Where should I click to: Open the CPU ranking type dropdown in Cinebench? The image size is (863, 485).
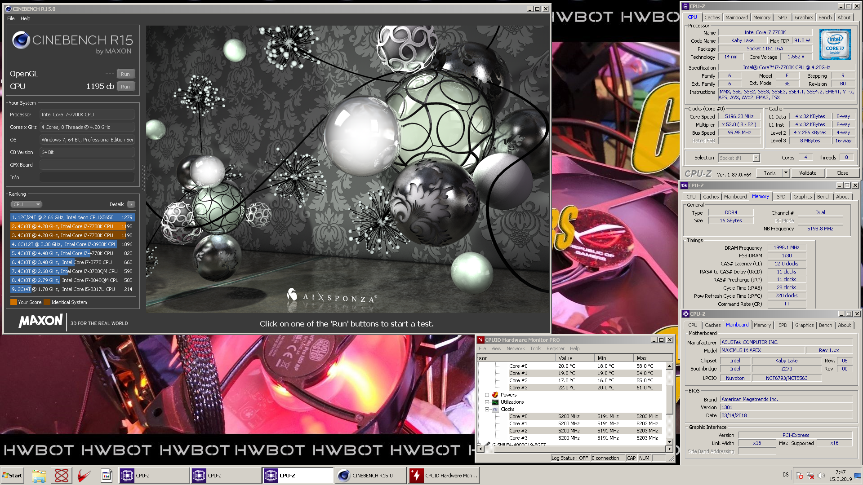pos(26,204)
